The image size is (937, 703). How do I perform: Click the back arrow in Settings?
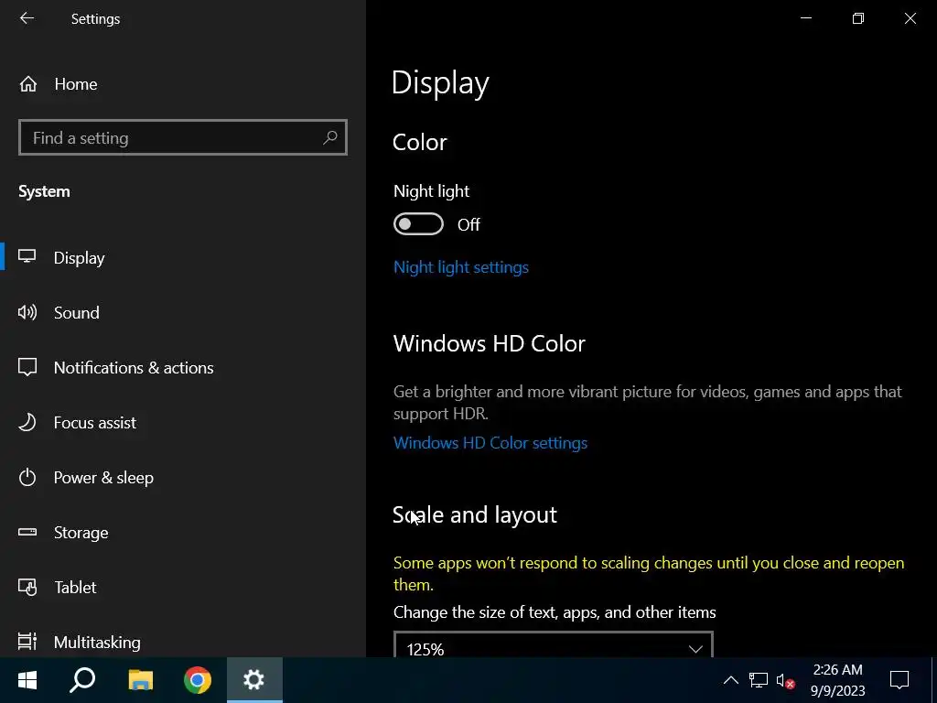click(x=27, y=18)
